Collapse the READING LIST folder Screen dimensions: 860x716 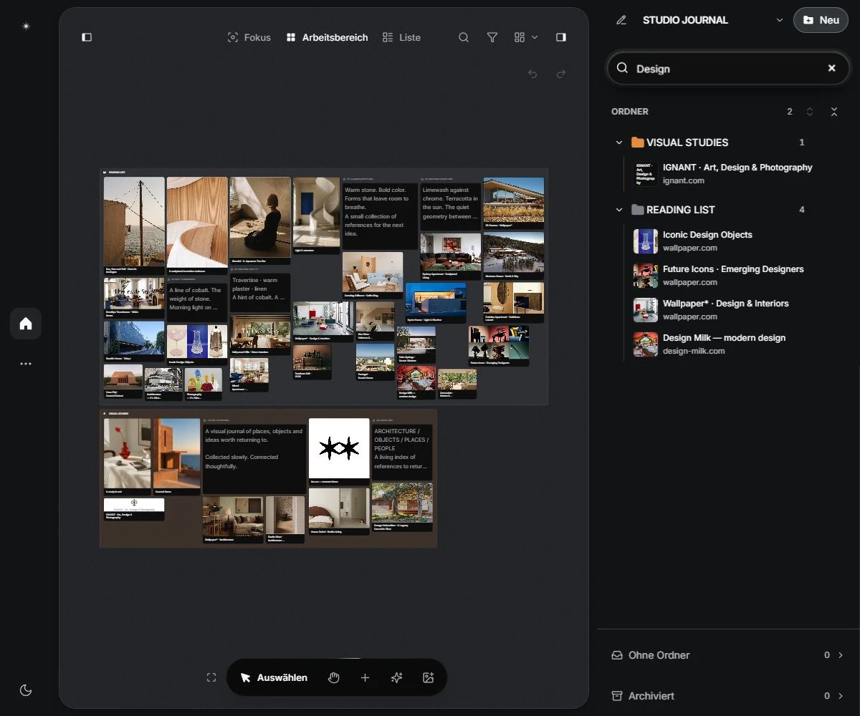point(619,210)
